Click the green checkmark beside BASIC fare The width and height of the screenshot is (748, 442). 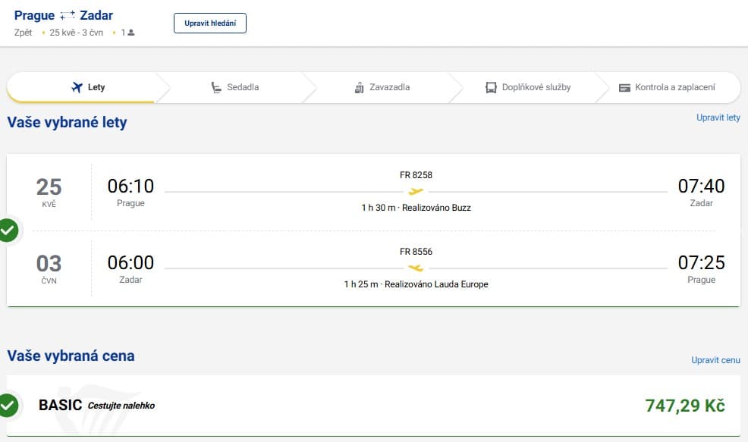tap(8, 406)
